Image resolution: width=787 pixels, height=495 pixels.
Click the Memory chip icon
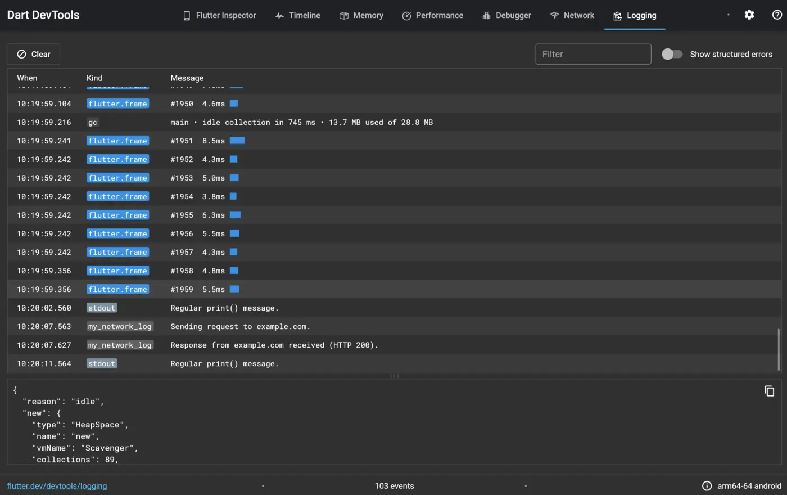tap(344, 16)
